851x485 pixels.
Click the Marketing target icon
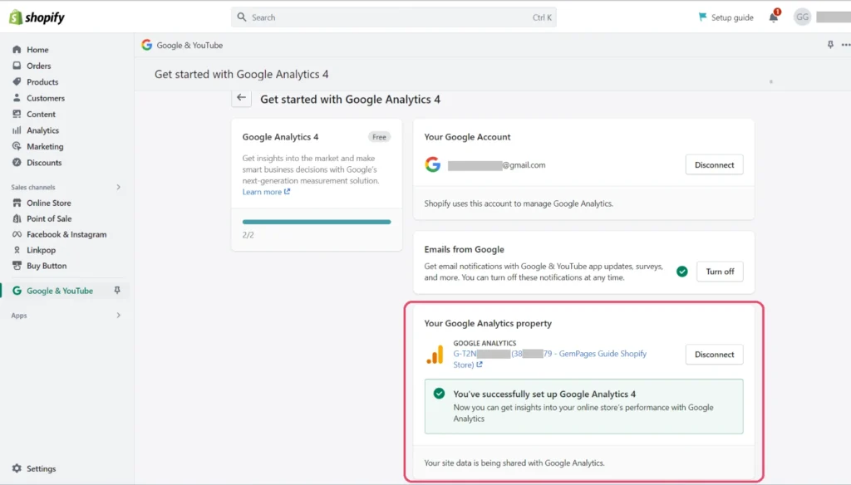tap(17, 146)
